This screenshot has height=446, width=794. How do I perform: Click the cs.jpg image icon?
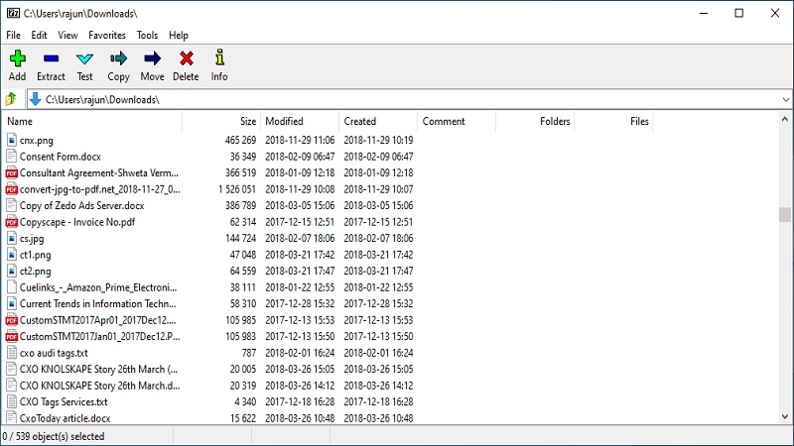pyautogui.click(x=12, y=238)
